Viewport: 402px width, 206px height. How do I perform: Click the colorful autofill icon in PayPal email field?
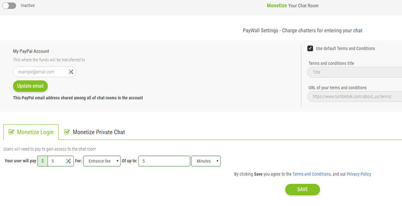[x=71, y=72]
